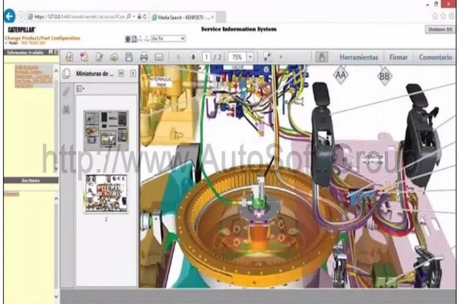The image size is (457, 304).
Task: Open the binoculars search panel icon
Action: [66, 109]
